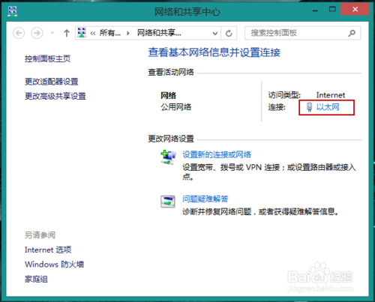The width and height of the screenshot is (375, 302).
Task: Click the 查看基本网络信息并设置连接 heading
Action: point(214,52)
